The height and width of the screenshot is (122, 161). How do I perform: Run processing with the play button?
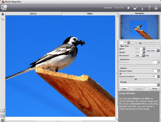pyautogui.click(x=129, y=8)
